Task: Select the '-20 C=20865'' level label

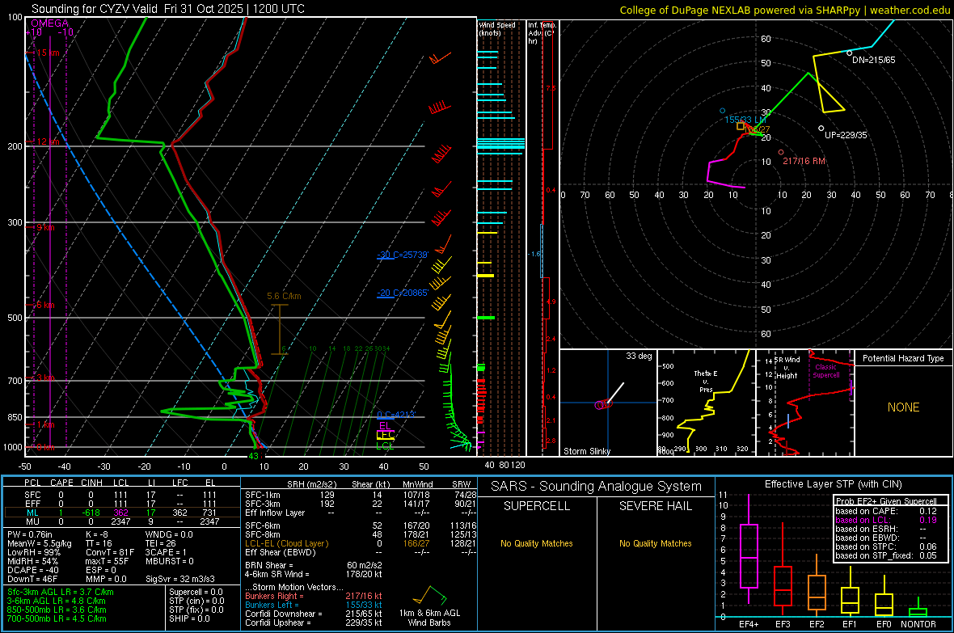Action: [403, 293]
